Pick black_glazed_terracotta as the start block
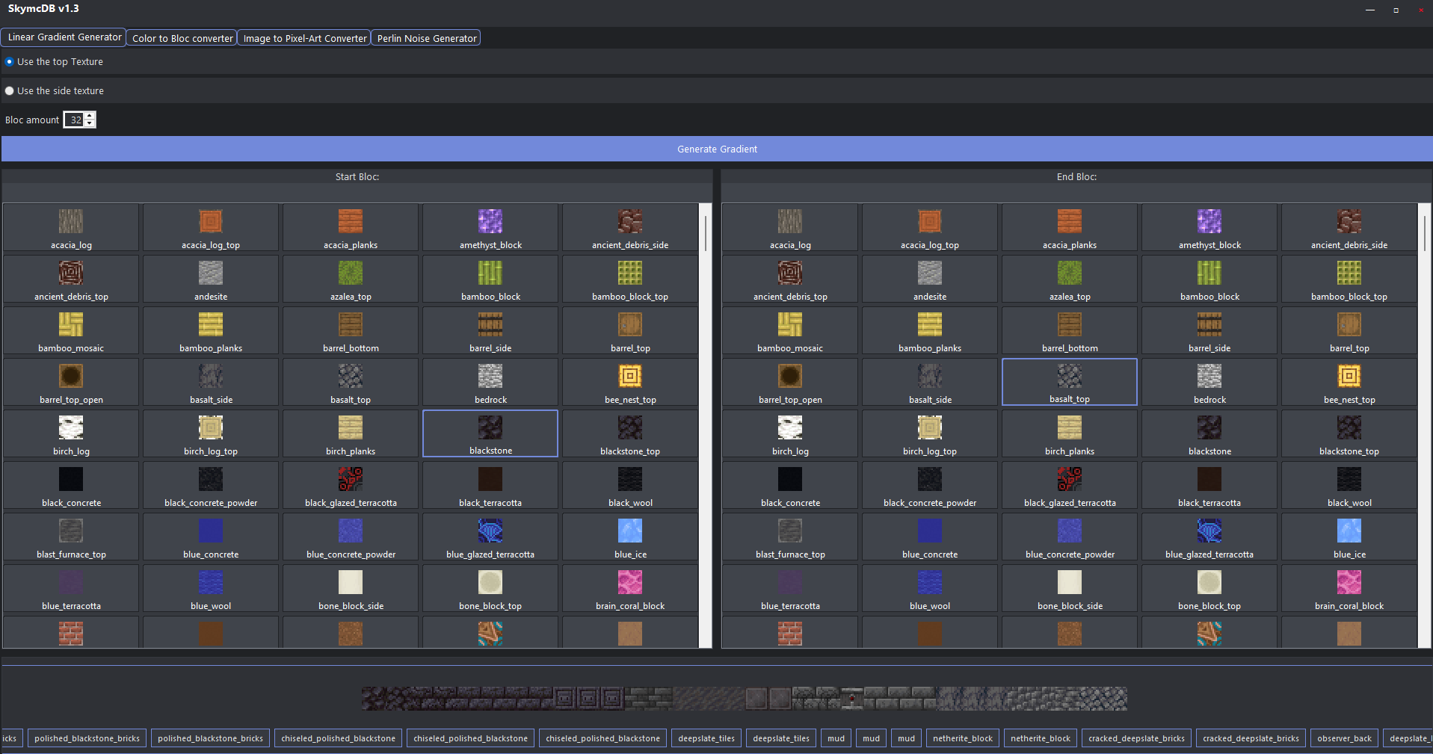The height and width of the screenshot is (754, 1433). pyautogui.click(x=350, y=485)
